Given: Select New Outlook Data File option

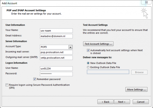Looking at the screenshot, I should pos(88,63).
